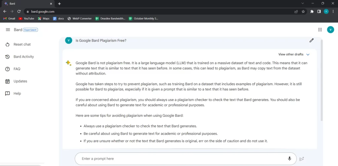Click the browser forward arrow
Screen dimensions: 338x166
[x=12, y=12]
